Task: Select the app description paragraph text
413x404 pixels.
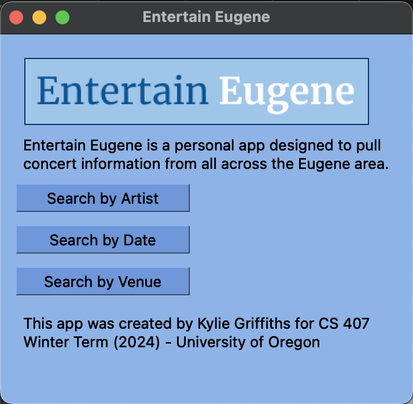Action: 206,155
